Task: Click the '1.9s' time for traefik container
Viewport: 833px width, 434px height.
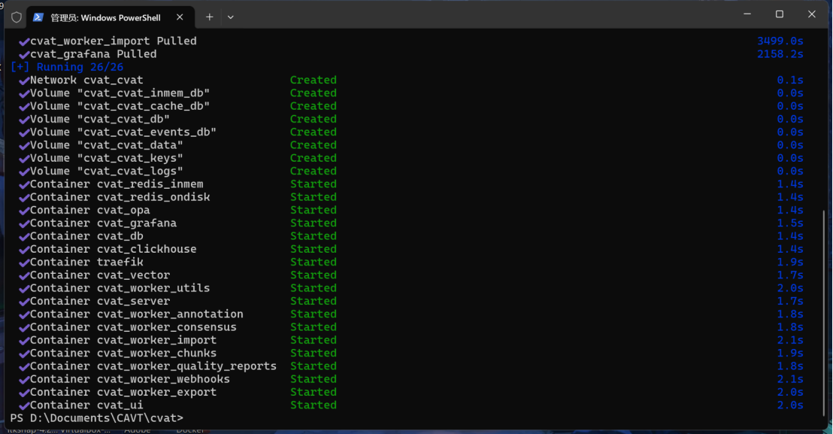Action: (790, 263)
